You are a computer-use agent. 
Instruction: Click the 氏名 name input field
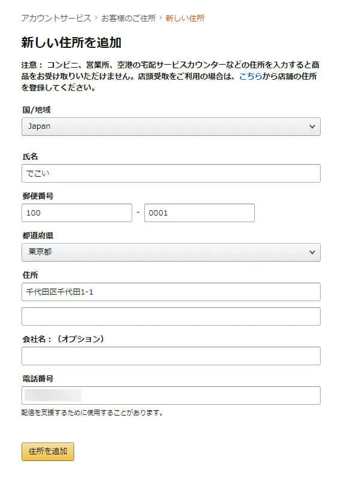171,174
